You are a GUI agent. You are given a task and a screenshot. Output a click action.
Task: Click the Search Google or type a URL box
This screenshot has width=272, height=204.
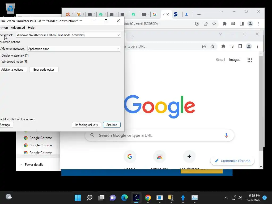(x=159, y=135)
